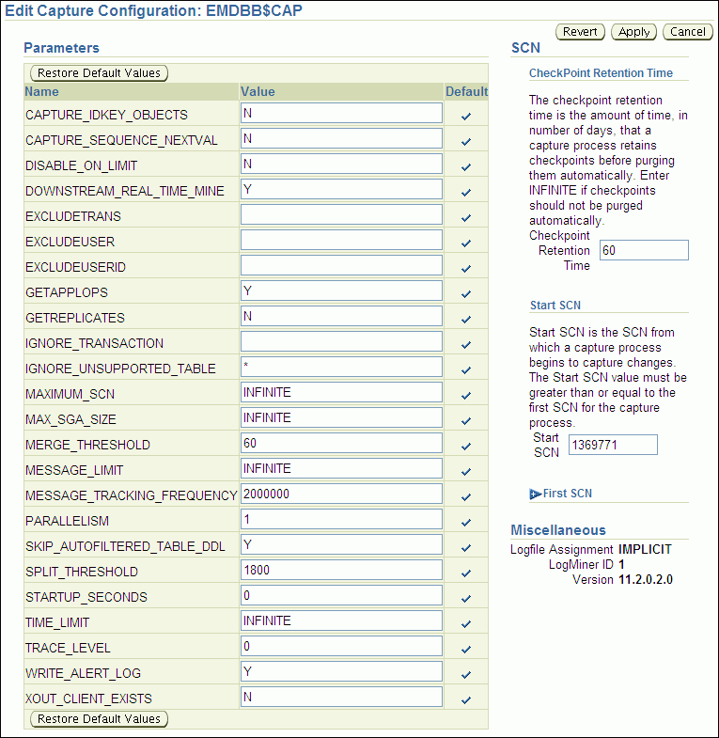
Task: Apply the capture configuration changes
Action: (634, 32)
